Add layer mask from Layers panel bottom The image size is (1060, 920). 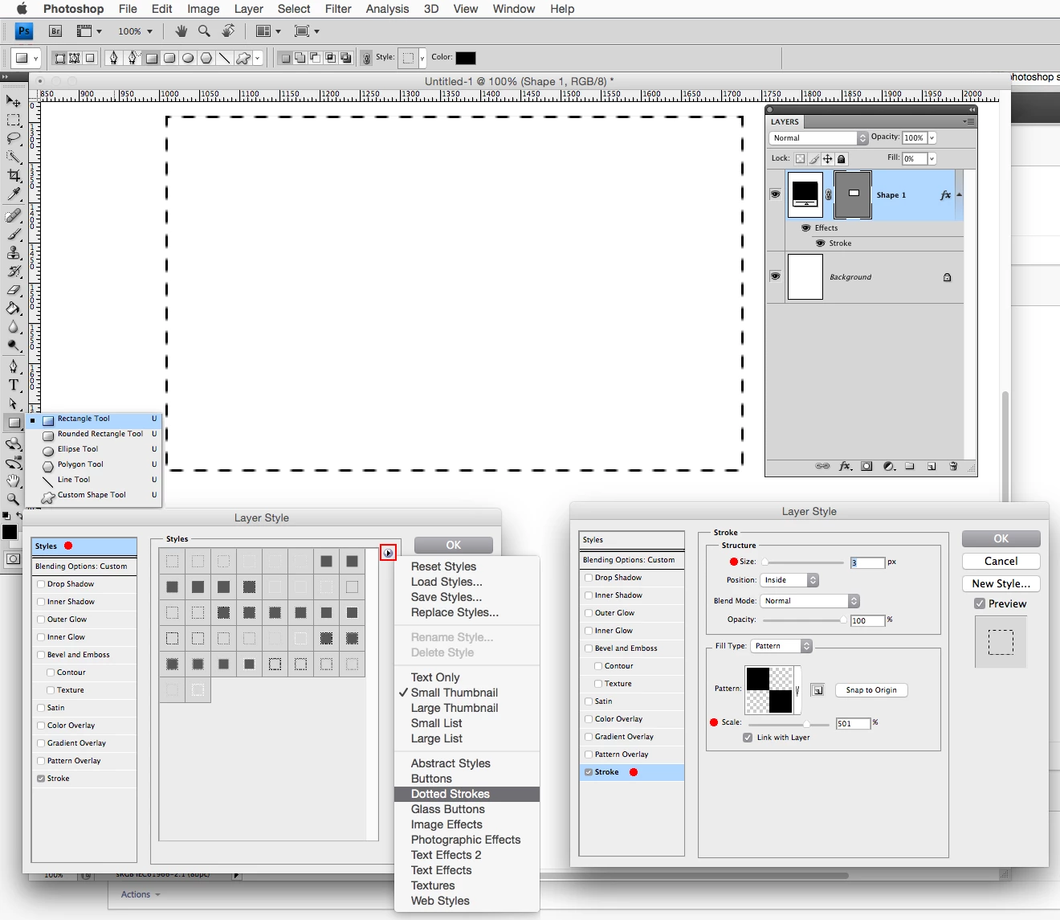click(866, 466)
